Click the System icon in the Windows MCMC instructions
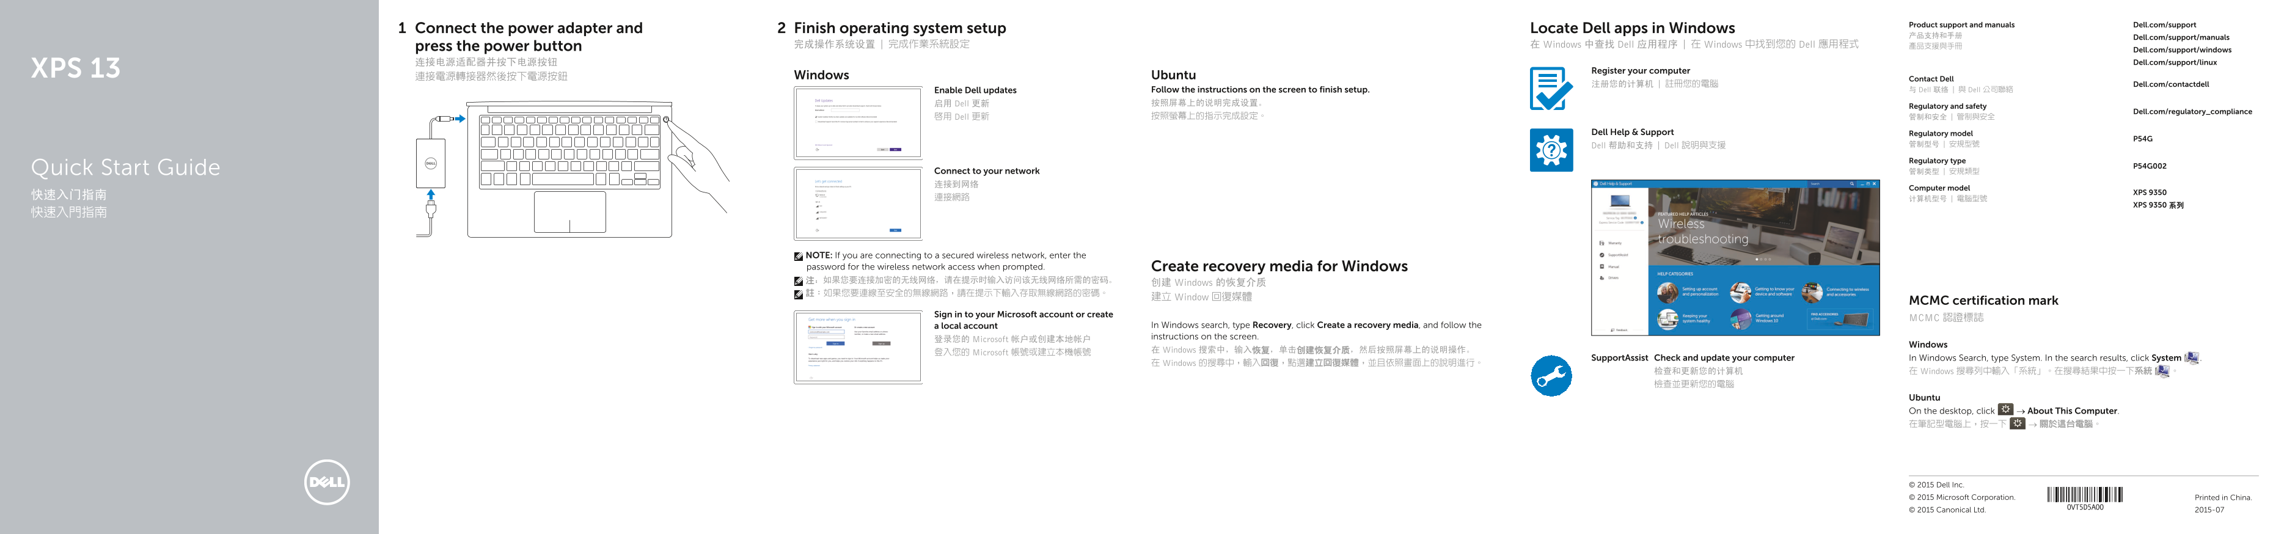Image resolution: width=2273 pixels, height=534 pixels. click(2191, 357)
